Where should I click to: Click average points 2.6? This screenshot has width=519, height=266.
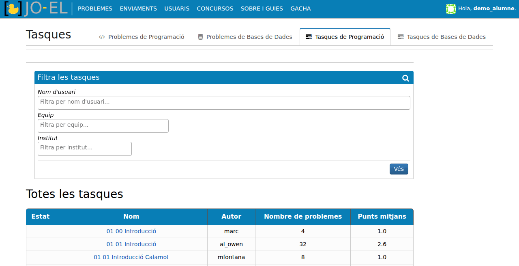[382, 244]
